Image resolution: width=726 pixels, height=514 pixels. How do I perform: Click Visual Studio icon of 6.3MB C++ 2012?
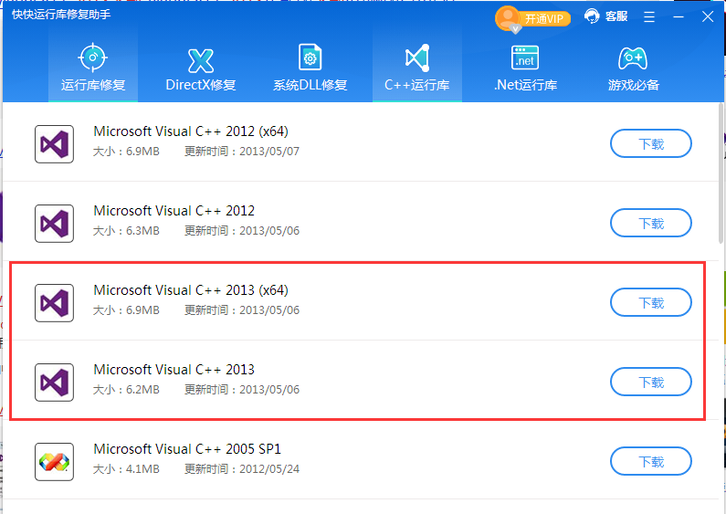pyautogui.click(x=54, y=223)
